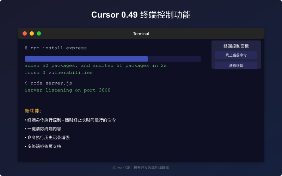282x176 pixels.
Task: Click the 'Cursor 0.49 终端控制功能' title
Action: coord(141,15)
